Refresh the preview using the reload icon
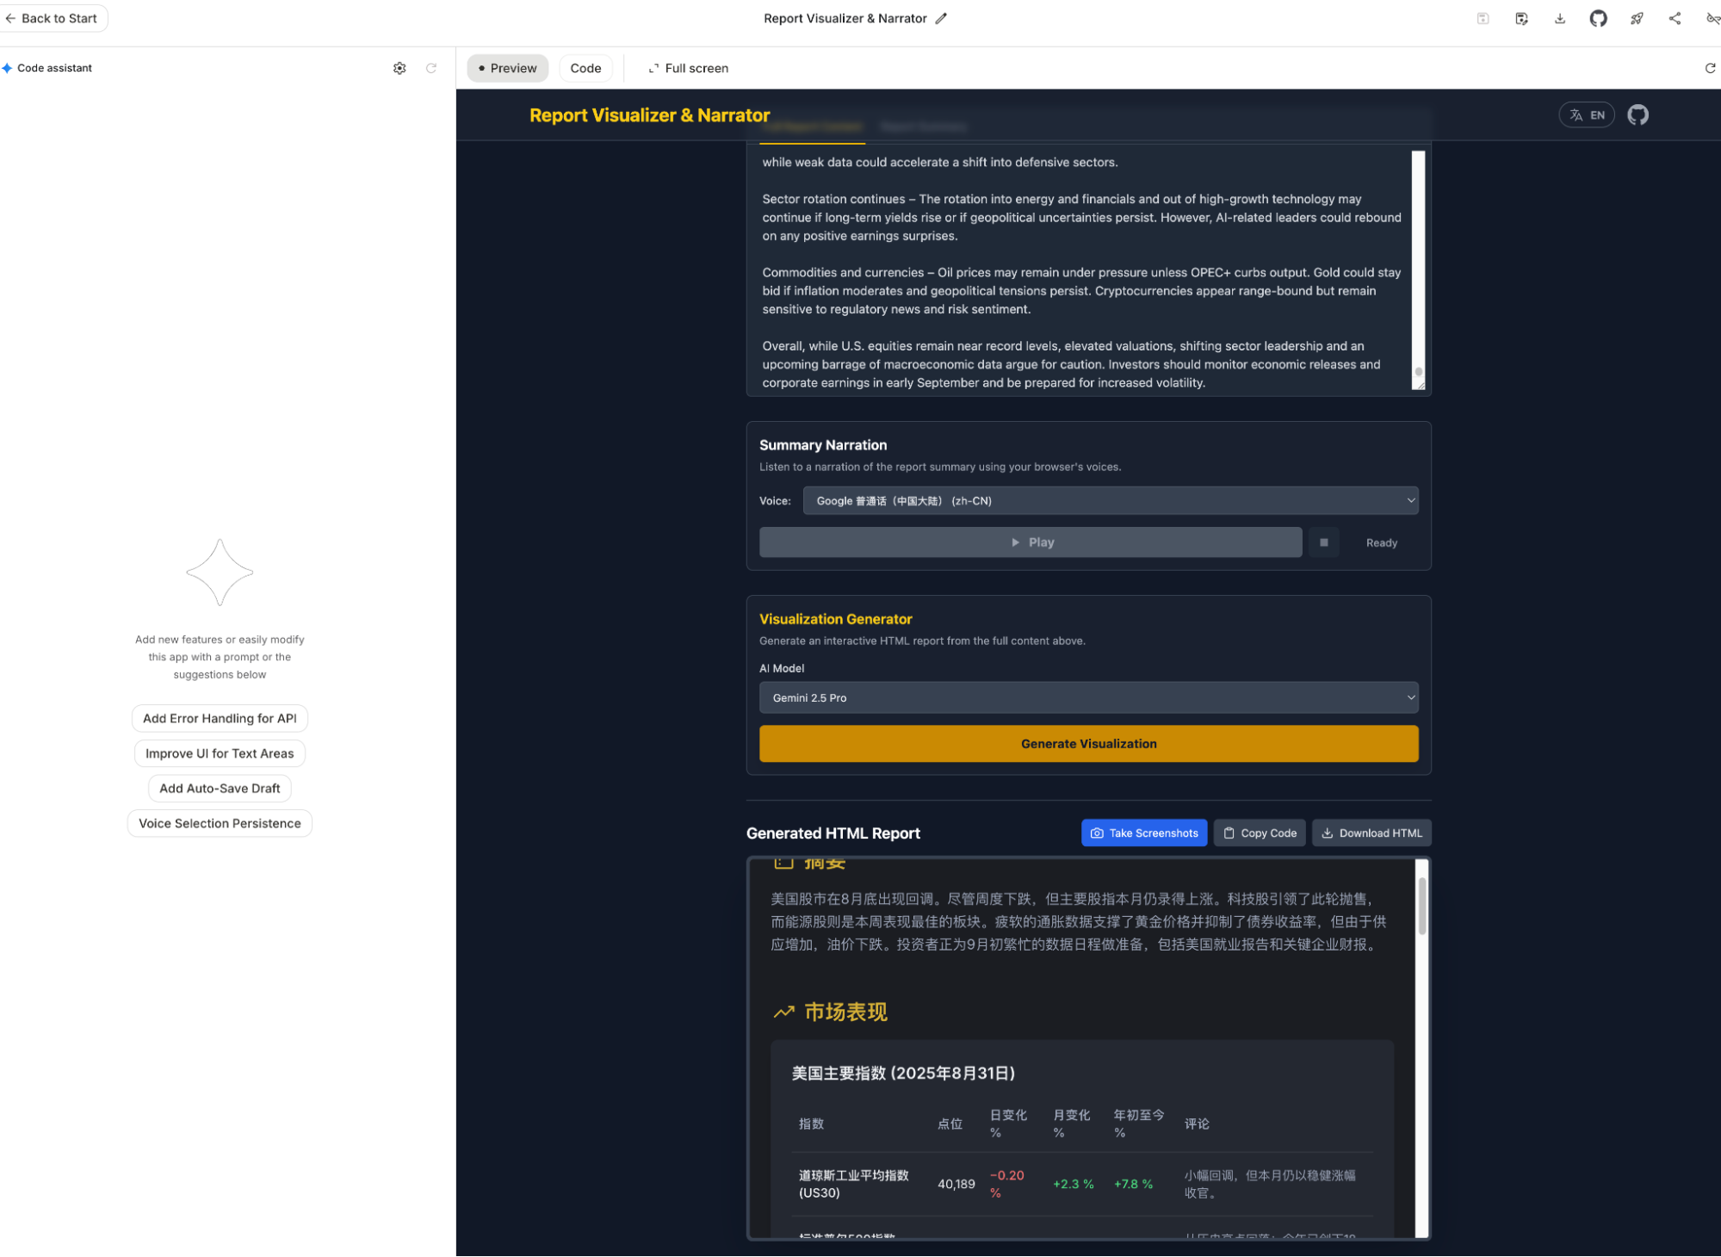The width and height of the screenshot is (1721, 1257). [1710, 68]
